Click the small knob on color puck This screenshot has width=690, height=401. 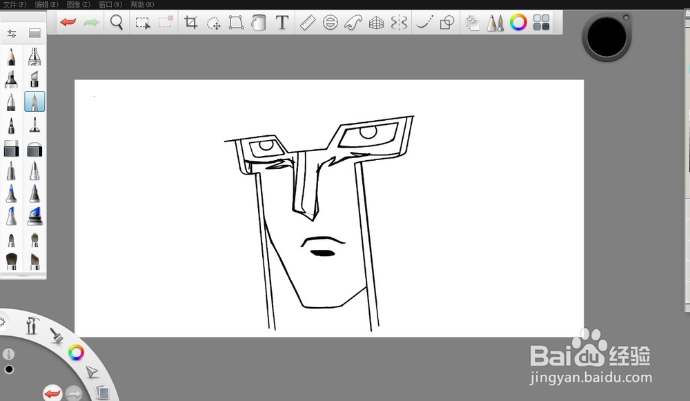pyautogui.click(x=626, y=18)
